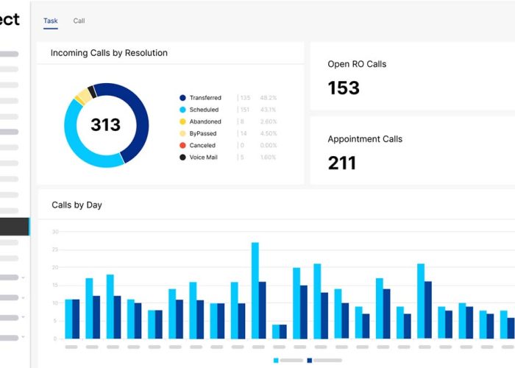Select the Abandoned yellow legend marker
Screen dimensions: 515x368
point(182,121)
